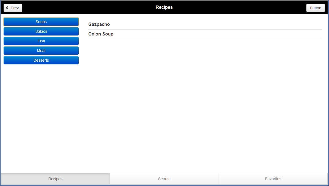329x186 pixels.
Task: Select the Desserts category
Action: pyautogui.click(x=41, y=60)
